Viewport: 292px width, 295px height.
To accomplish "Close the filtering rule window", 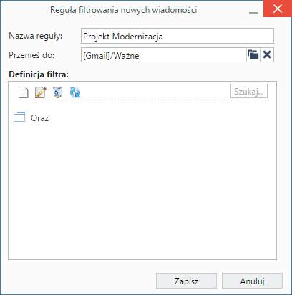I will point(278,9).
